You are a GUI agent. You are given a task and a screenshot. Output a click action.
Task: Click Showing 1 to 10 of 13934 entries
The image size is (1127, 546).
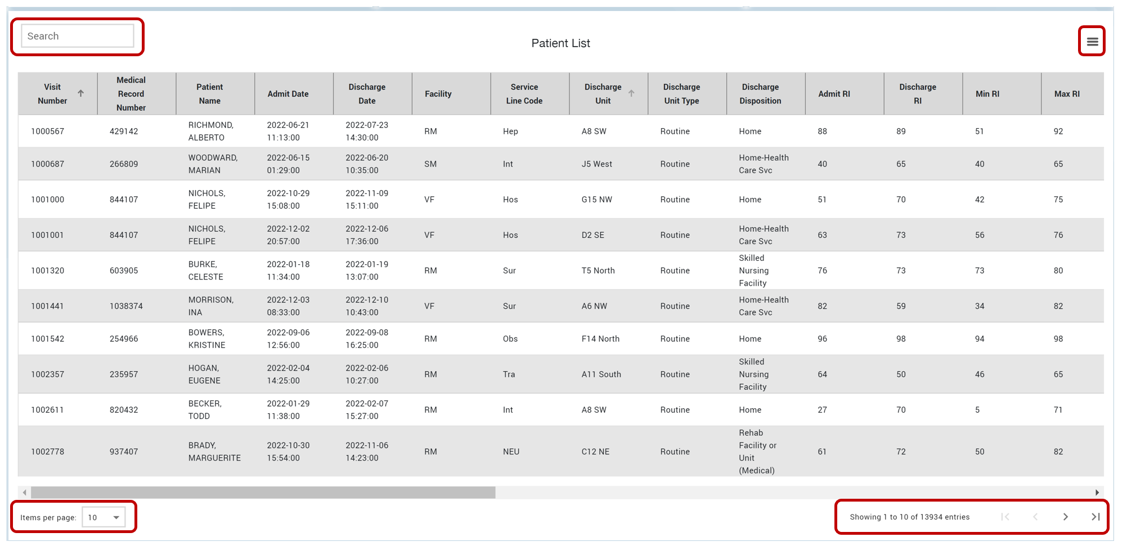[910, 517]
